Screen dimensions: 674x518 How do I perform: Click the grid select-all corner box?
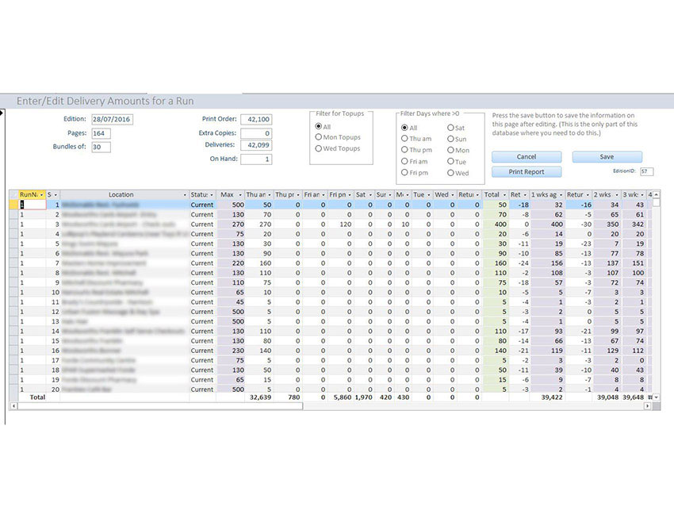[13, 194]
